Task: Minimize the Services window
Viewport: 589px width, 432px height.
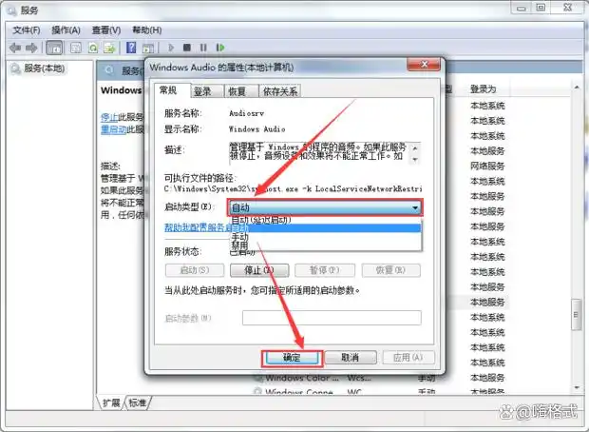Action: tap(522, 8)
